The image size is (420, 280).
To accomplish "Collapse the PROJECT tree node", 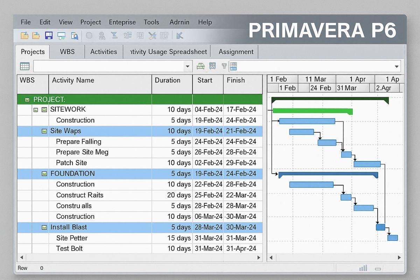I will [x=27, y=99].
